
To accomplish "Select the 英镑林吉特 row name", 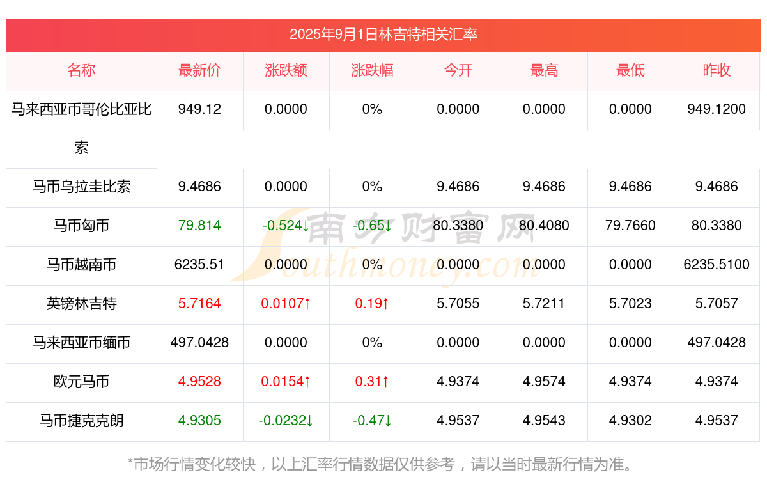I will point(81,304).
